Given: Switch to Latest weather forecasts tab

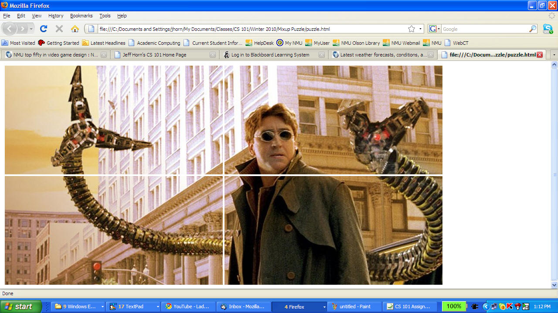Looking at the screenshot, I should point(384,55).
